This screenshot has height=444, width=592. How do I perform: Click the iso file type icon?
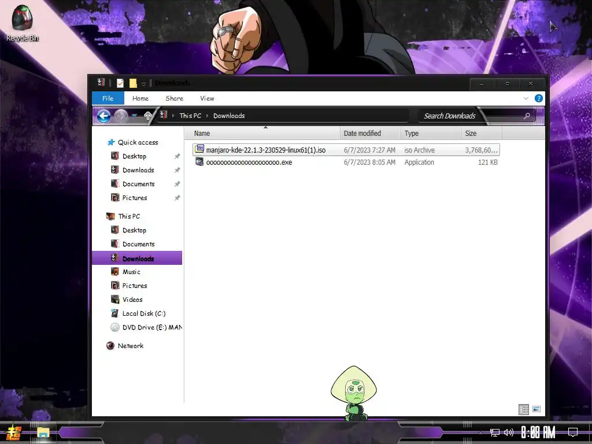tap(199, 149)
